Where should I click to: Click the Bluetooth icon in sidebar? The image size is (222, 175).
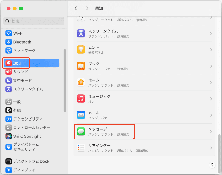(9, 42)
